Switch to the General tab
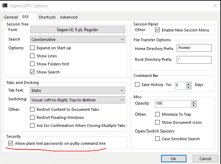 [11, 17]
